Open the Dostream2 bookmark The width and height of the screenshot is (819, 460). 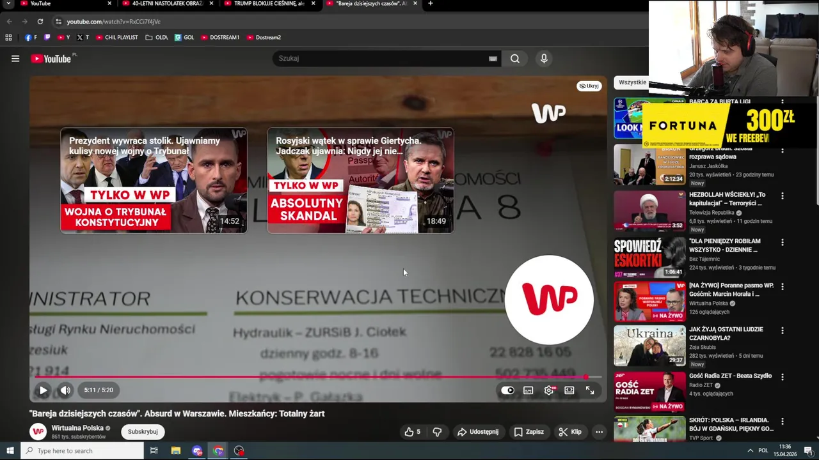264,37
